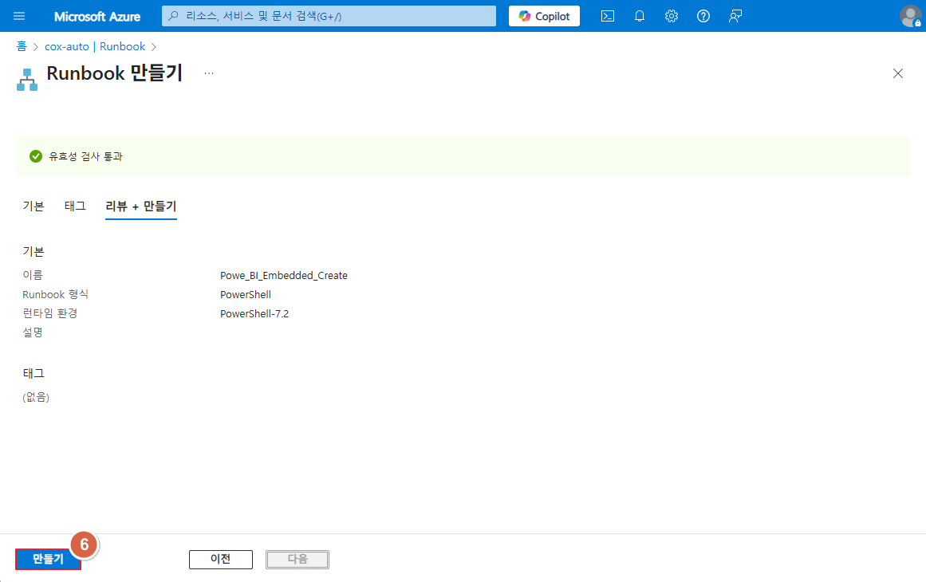Click the Microsoft Azure logo text

tap(97, 17)
